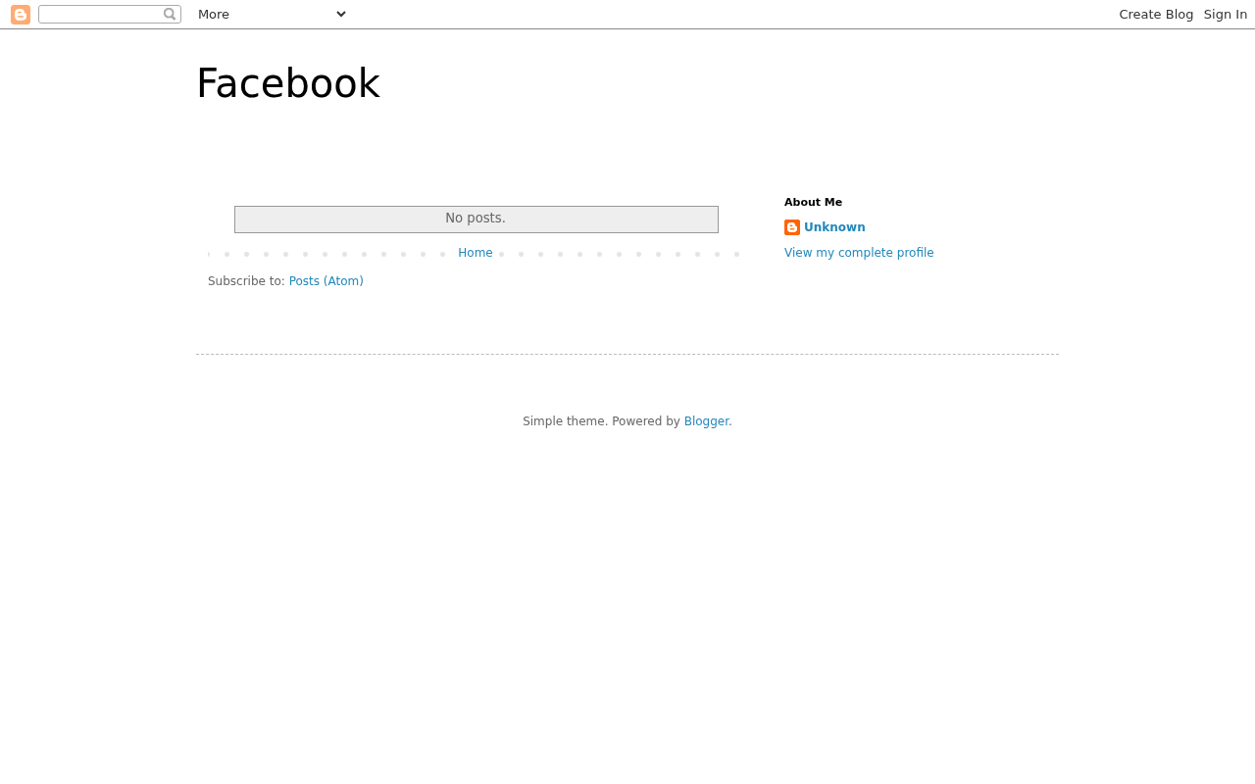
Task: Click the About Me heading
Action: (813, 202)
